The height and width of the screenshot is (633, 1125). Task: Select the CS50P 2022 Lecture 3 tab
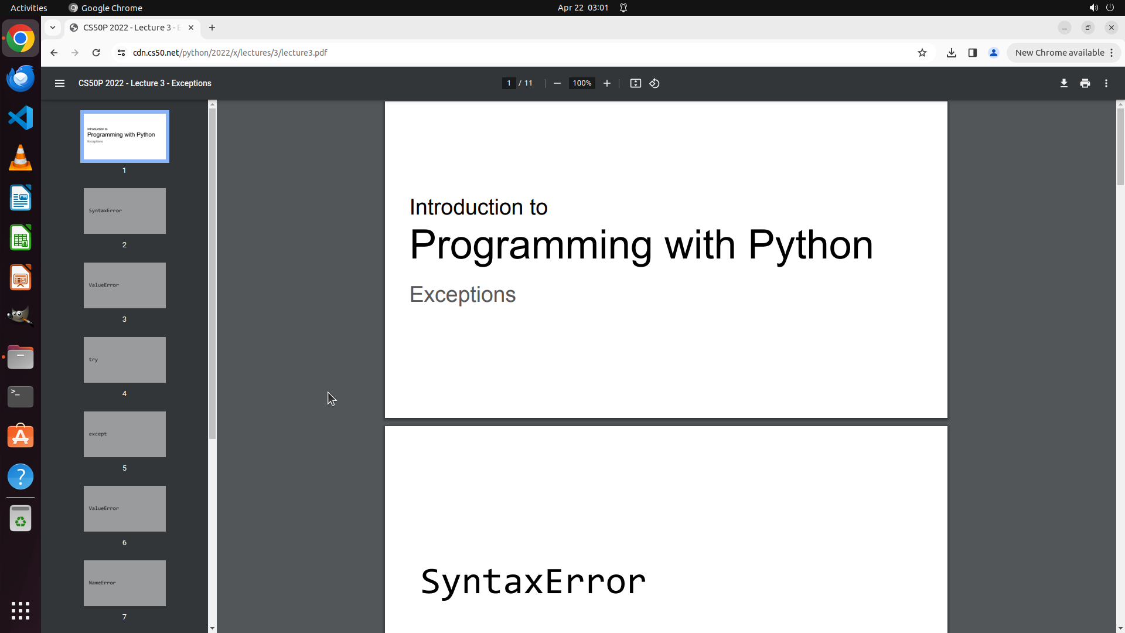(130, 28)
